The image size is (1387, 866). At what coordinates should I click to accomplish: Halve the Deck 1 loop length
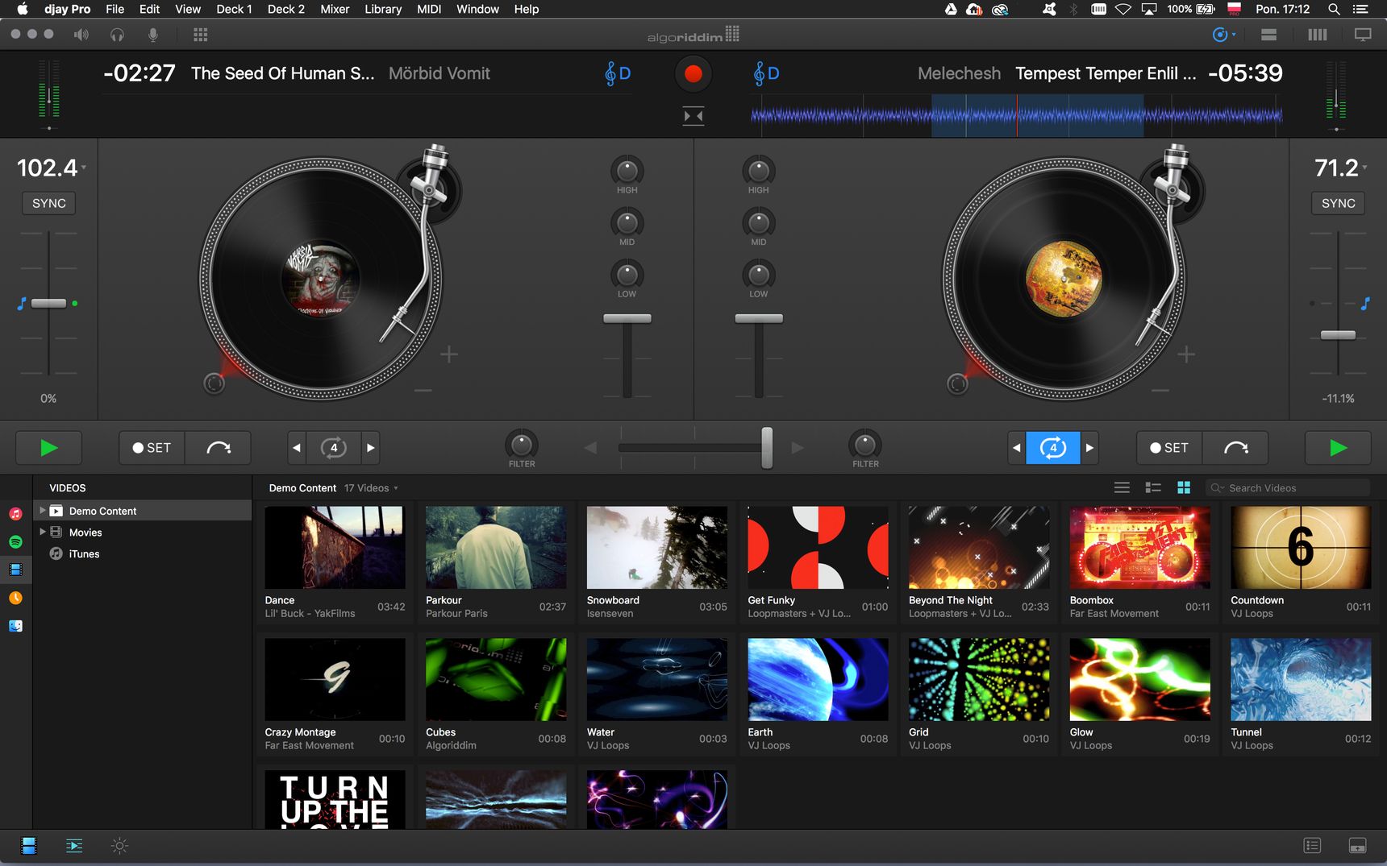[x=297, y=447]
